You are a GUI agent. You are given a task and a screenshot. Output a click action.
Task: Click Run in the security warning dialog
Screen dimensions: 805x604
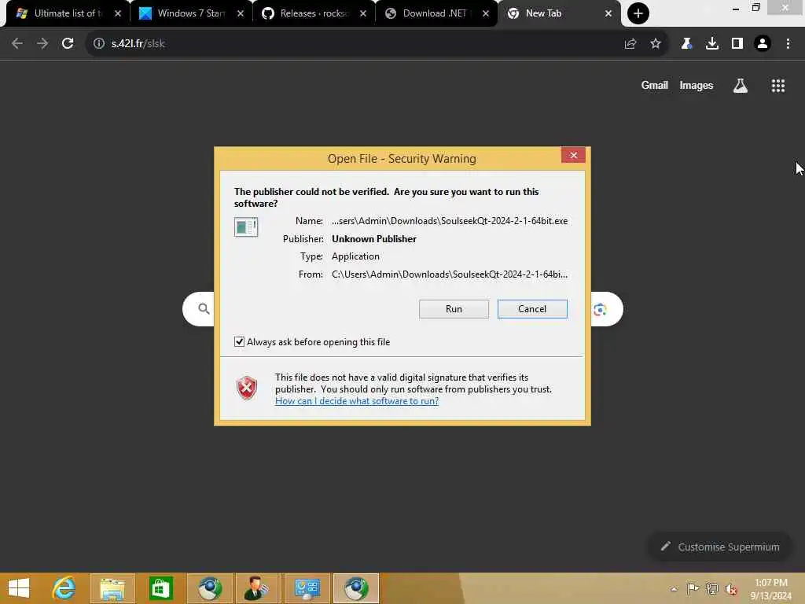[x=454, y=308]
